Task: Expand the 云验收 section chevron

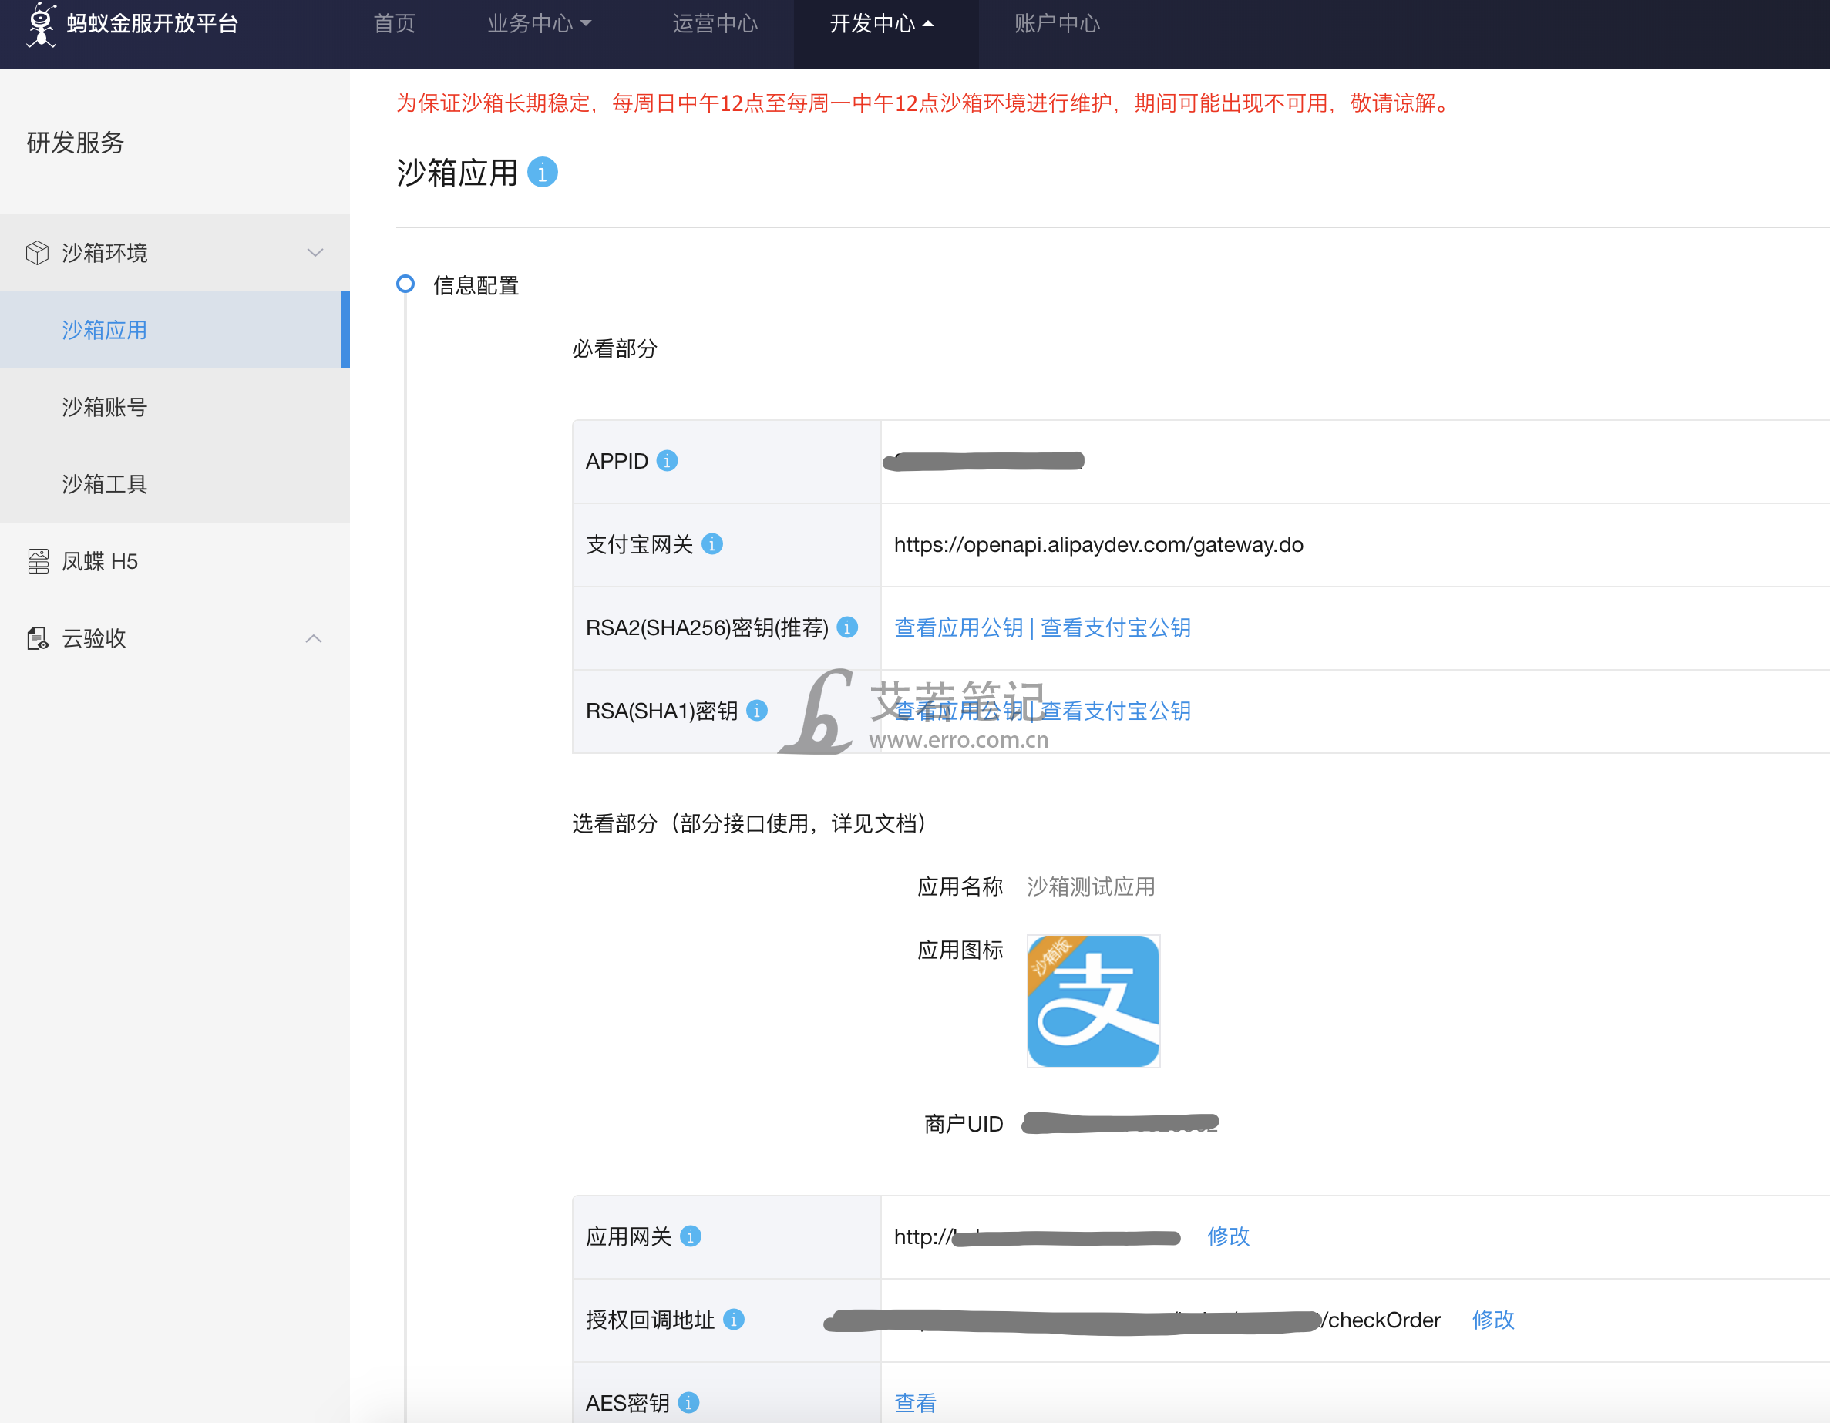Action: (315, 638)
